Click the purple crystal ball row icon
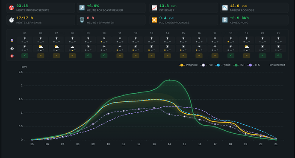Viewport: 295px width, 158px height. 12,40
